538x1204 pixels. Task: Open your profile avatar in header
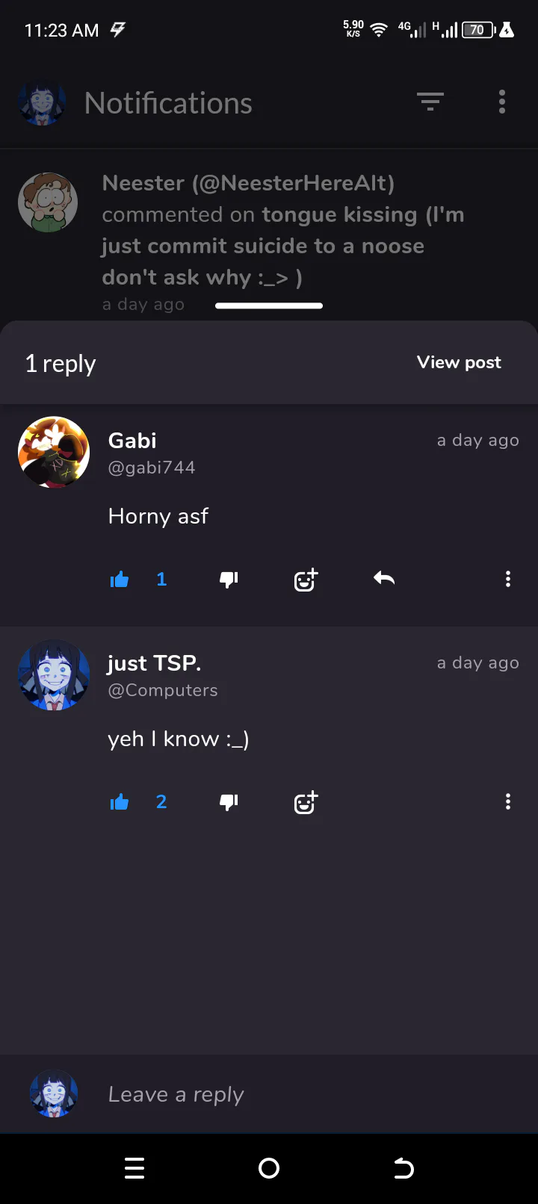click(x=42, y=102)
